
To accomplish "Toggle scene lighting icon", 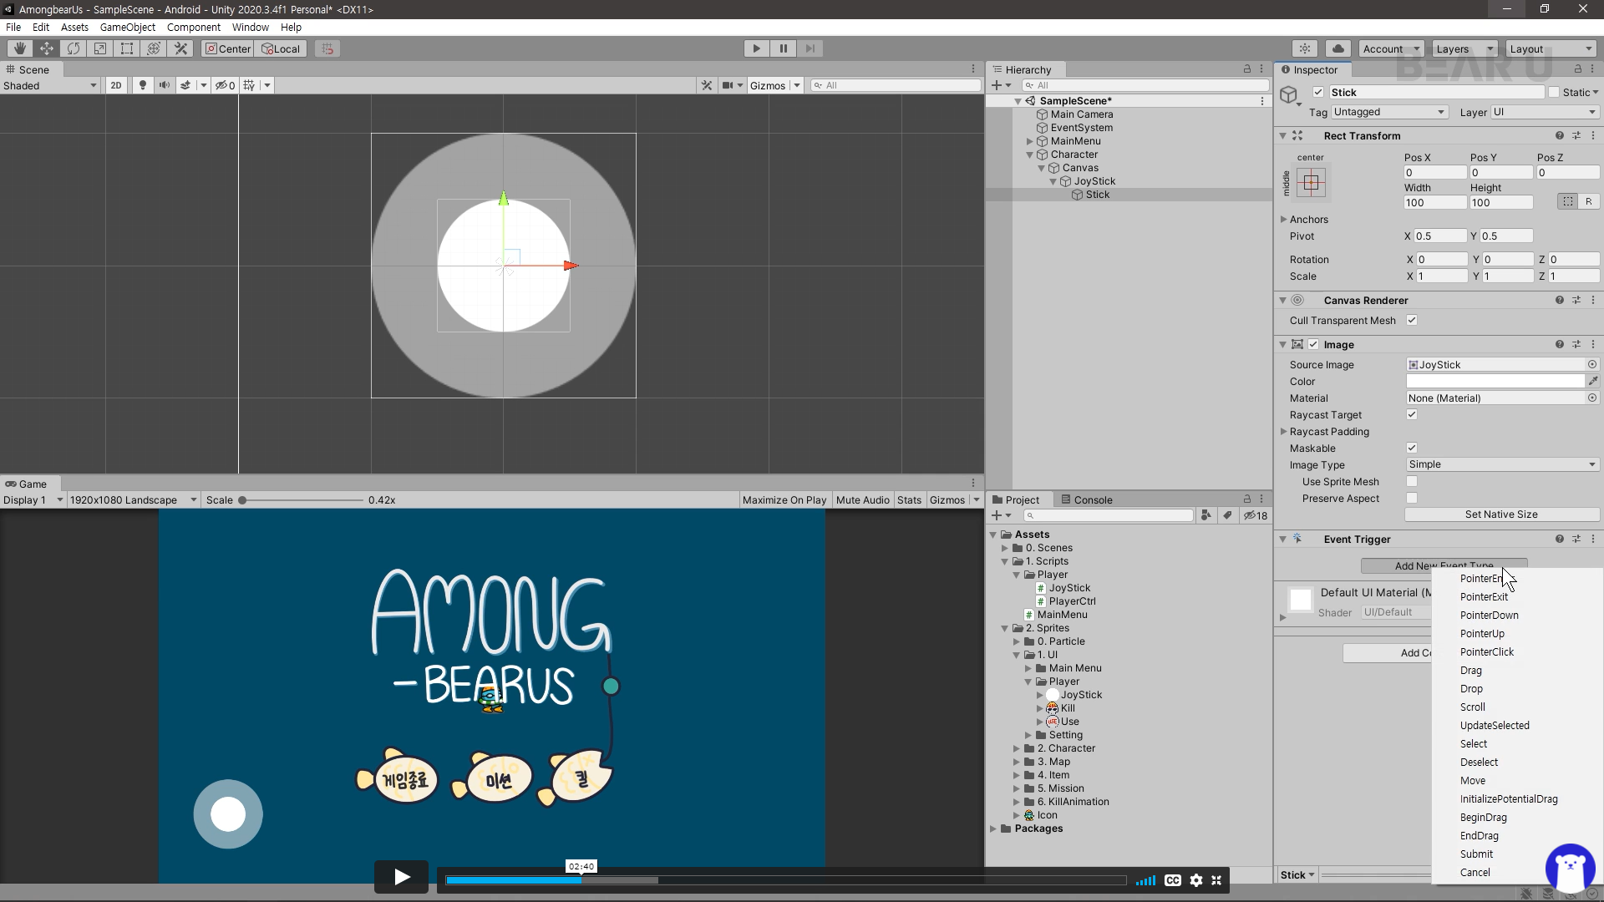I will tap(143, 85).
